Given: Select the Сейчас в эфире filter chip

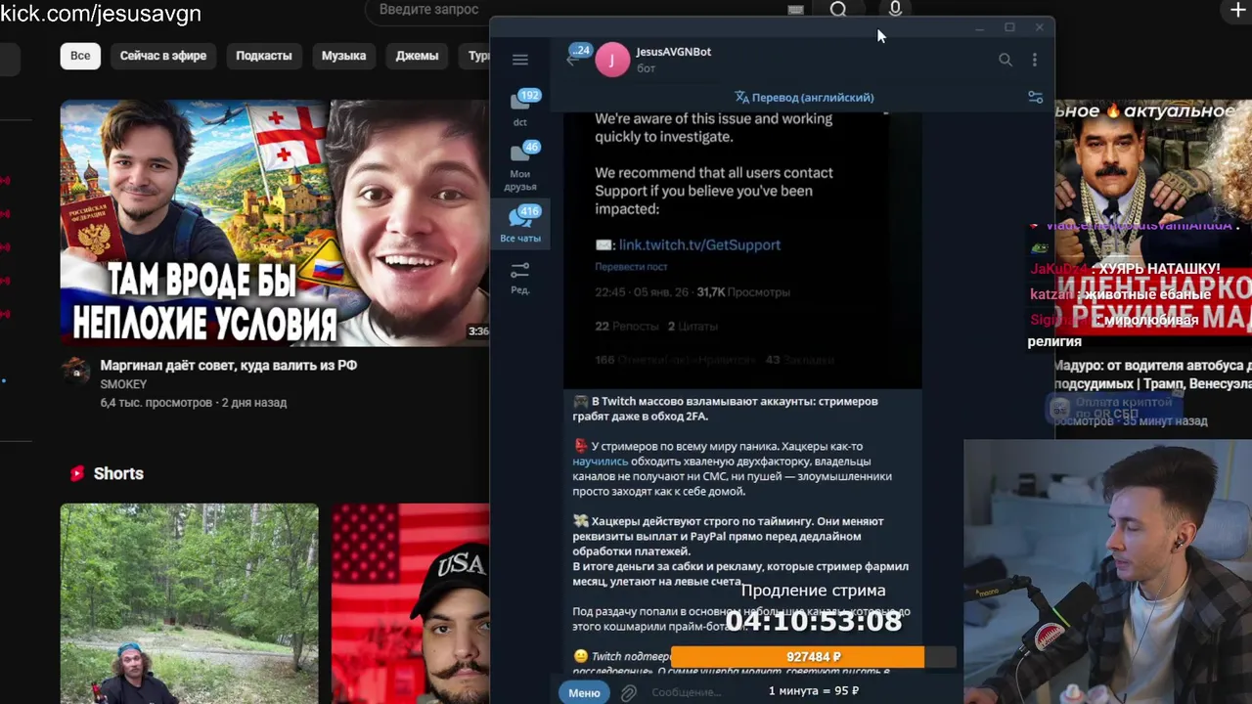Looking at the screenshot, I should 163,56.
